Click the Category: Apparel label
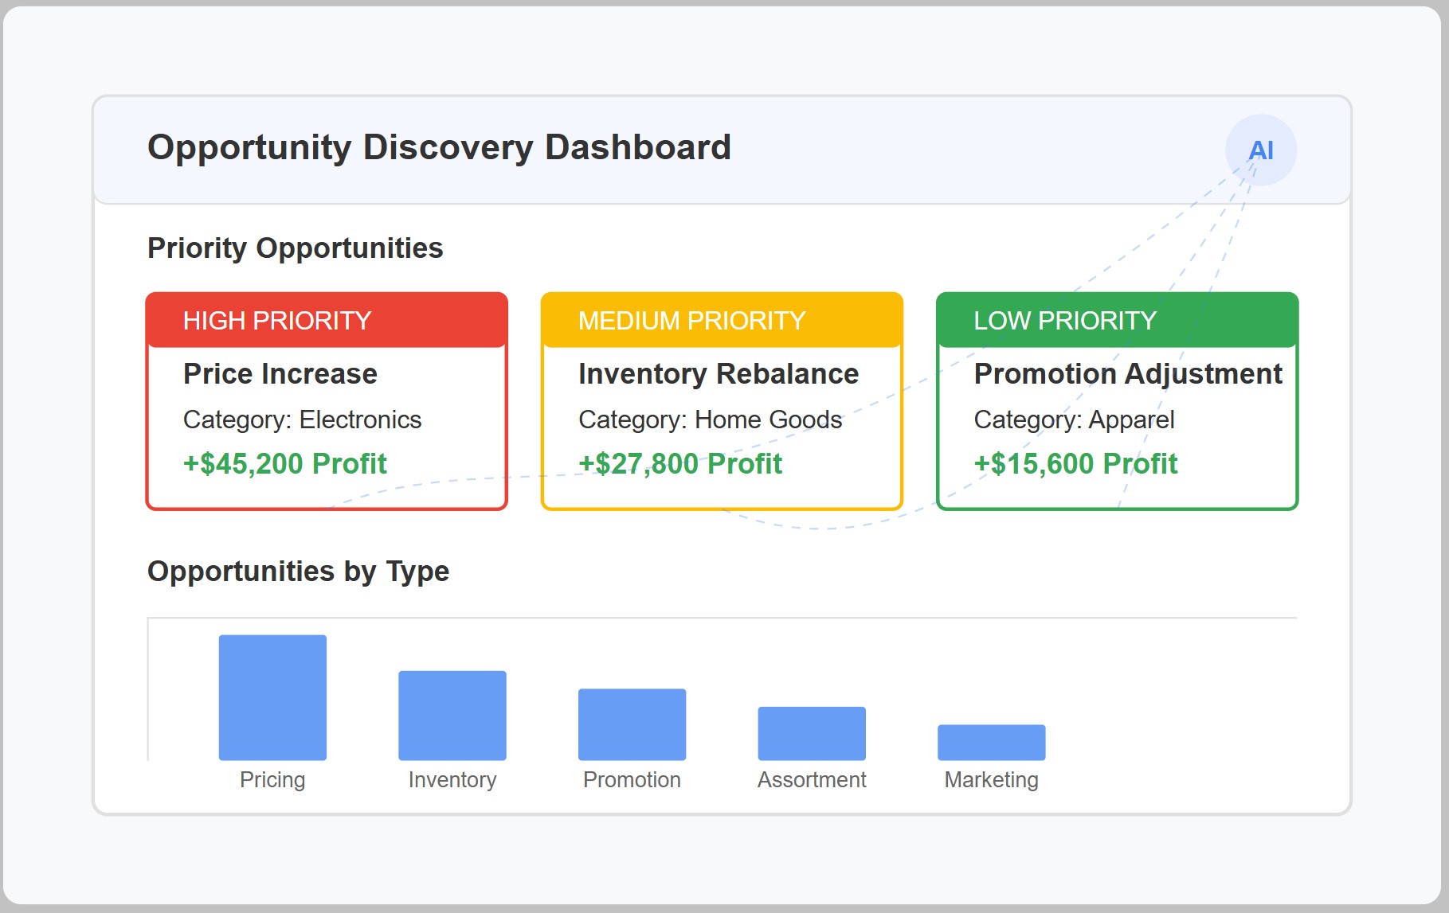Viewport: 1449px width, 913px height. tap(1074, 419)
